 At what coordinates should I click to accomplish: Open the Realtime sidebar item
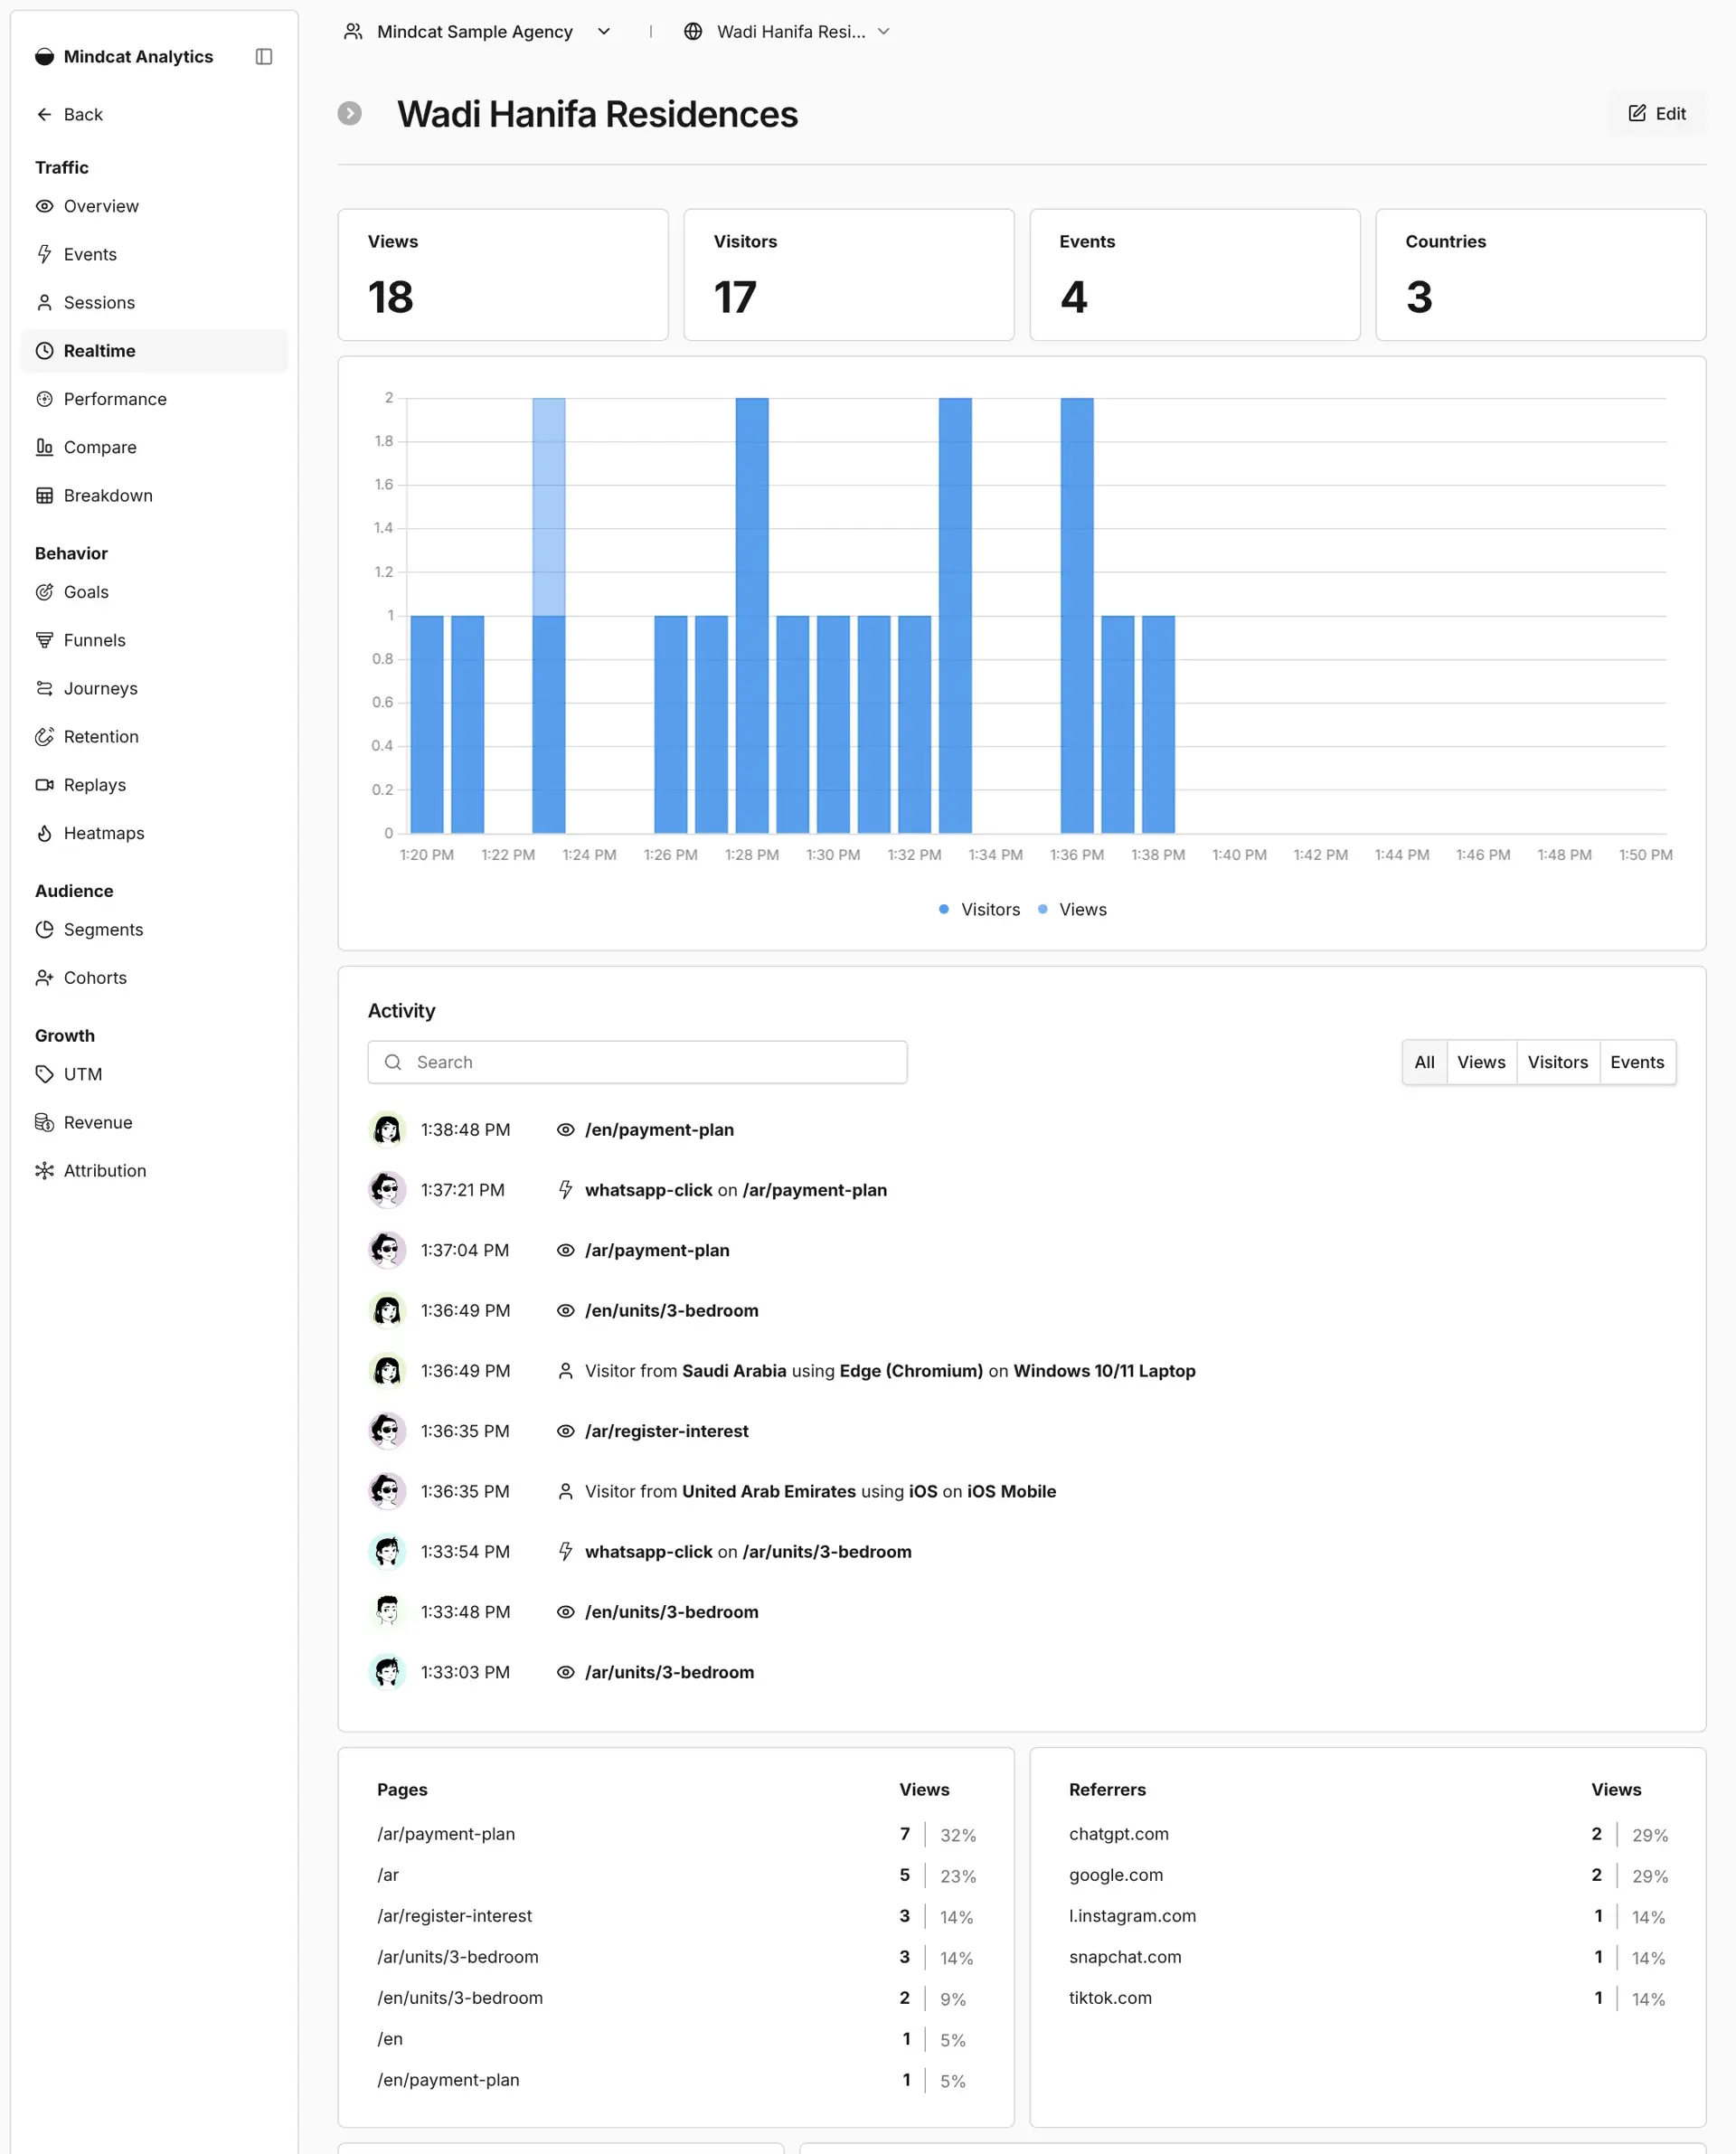pos(154,351)
